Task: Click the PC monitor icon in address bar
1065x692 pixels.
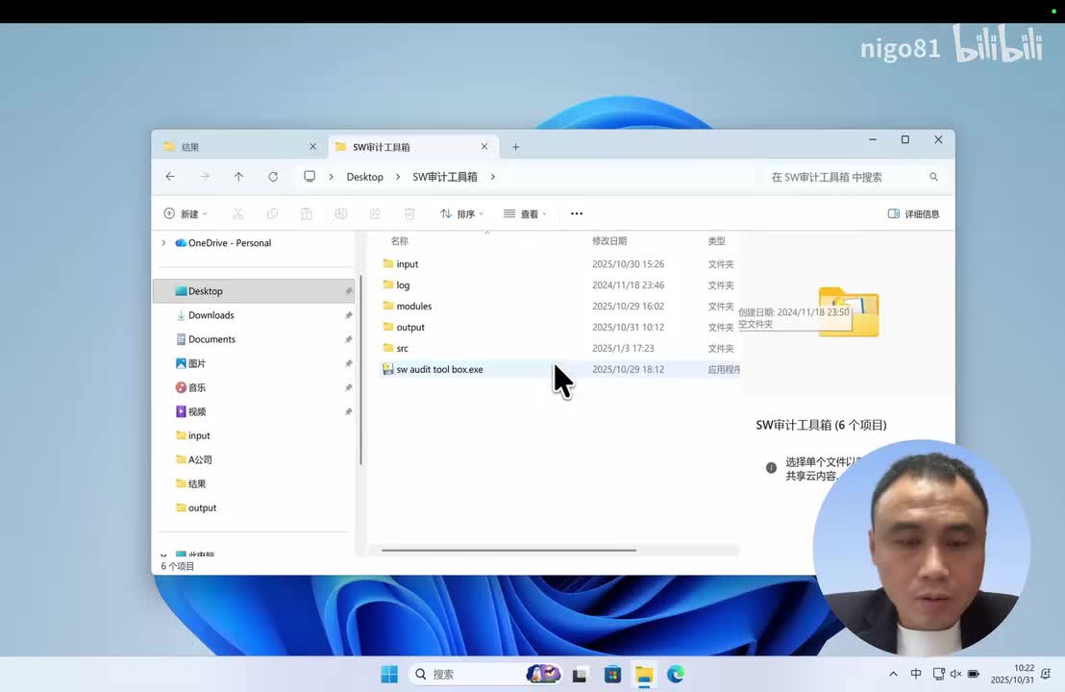Action: point(310,177)
